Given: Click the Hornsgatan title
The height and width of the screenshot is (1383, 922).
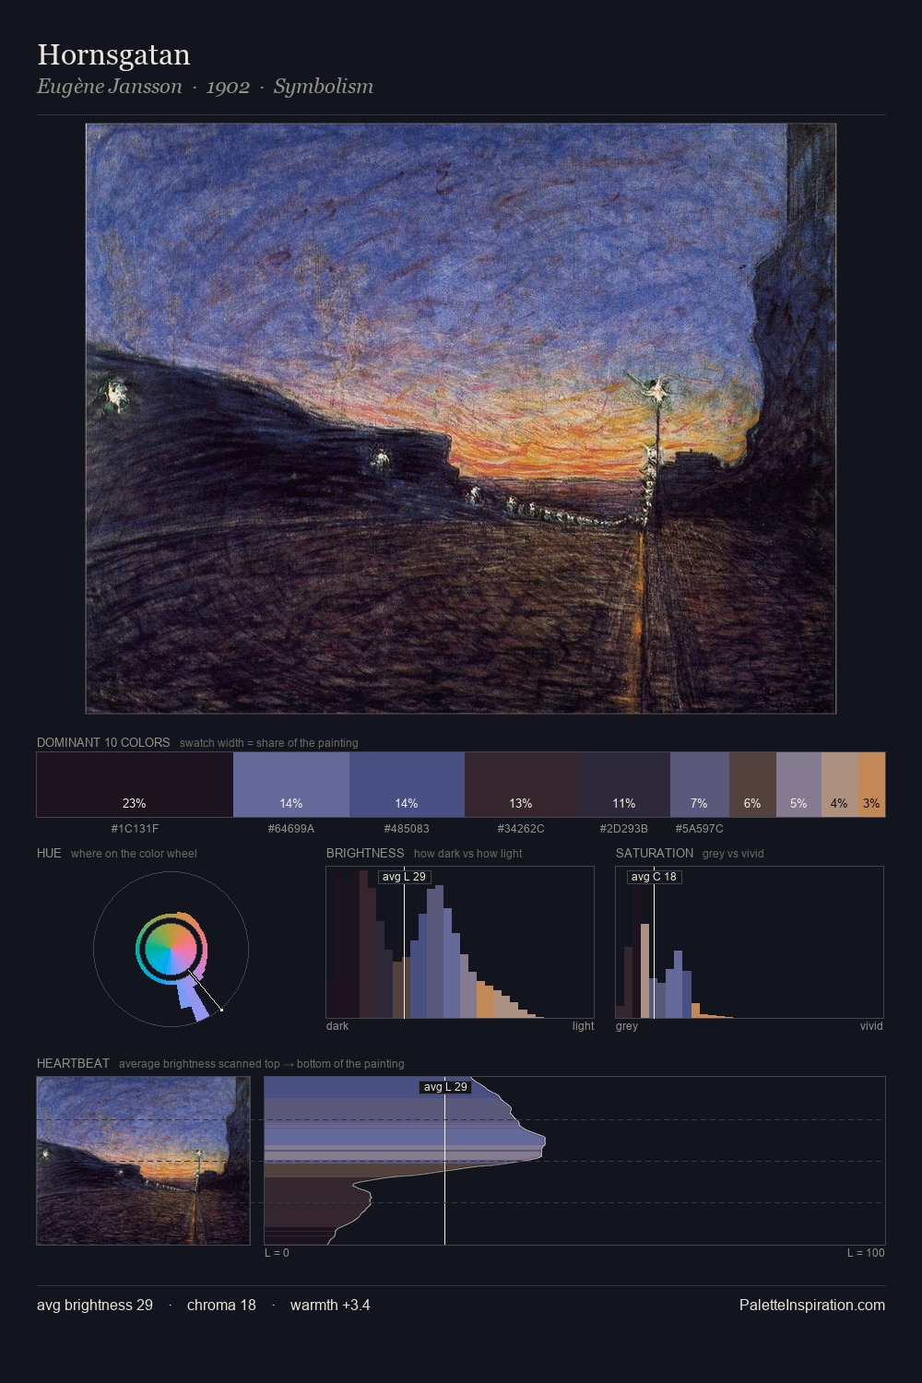Looking at the screenshot, I should pos(113,55).
